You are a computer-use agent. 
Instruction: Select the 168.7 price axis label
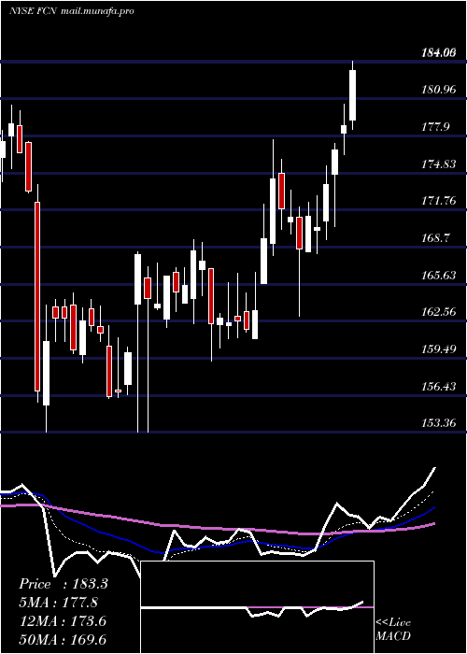tap(436, 238)
